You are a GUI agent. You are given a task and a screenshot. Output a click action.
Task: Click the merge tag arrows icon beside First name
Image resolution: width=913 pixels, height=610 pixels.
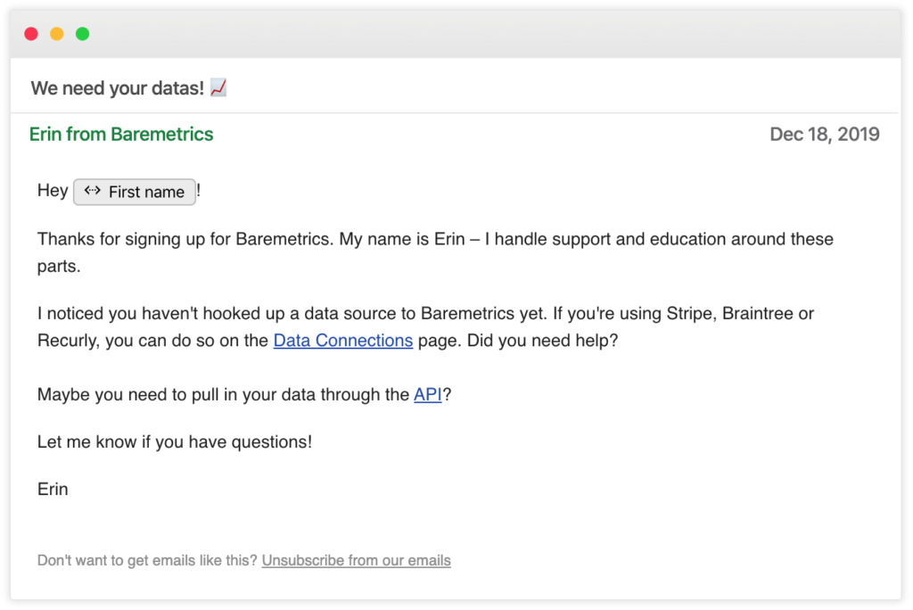pyautogui.click(x=92, y=191)
